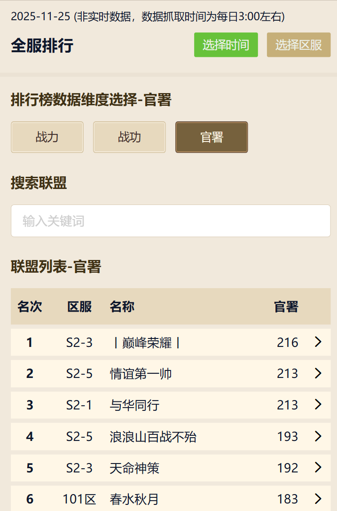This screenshot has height=511, width=337.
Task: Click the 官署 column header
Action: [x=286, y=307]
